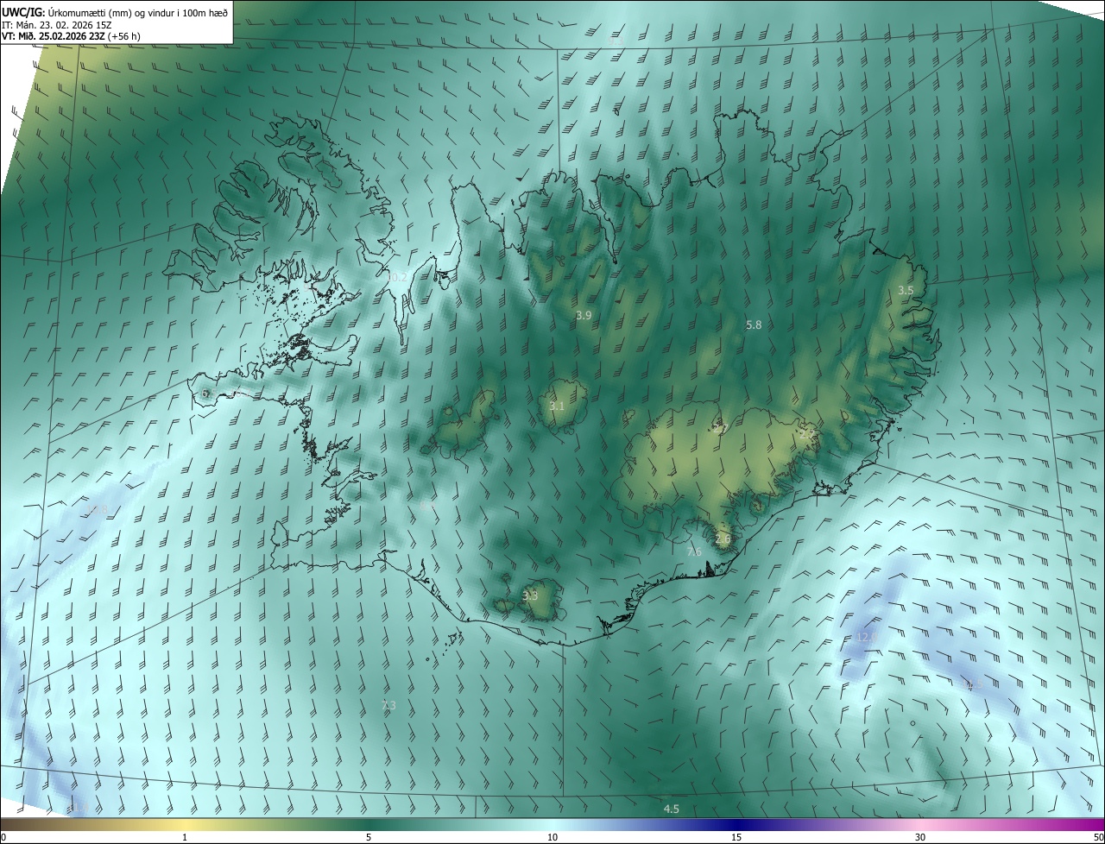Select the 7.3 value label over the ocean
Screen dimensions: 1105x844
388,705
